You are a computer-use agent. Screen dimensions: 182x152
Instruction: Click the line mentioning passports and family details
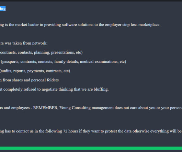click(x=63, y=61)
